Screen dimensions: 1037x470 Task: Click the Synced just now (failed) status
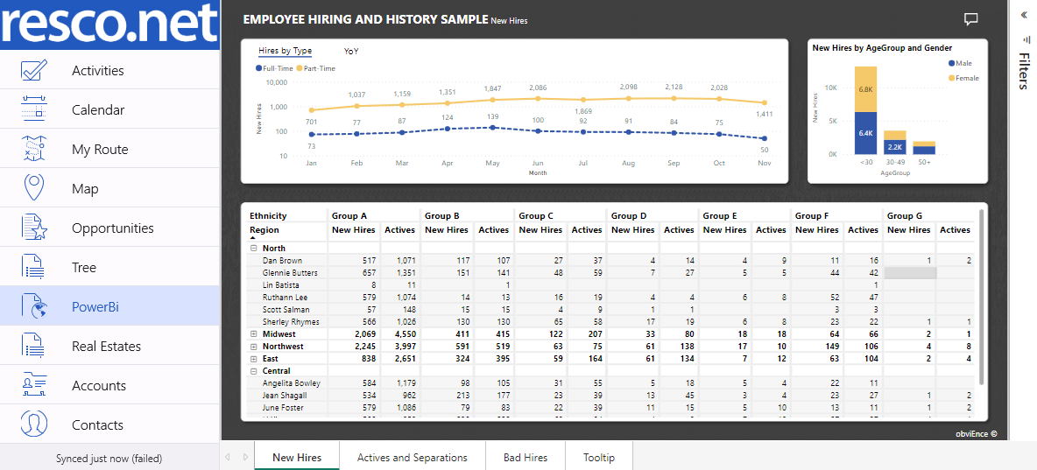point(109,458)
